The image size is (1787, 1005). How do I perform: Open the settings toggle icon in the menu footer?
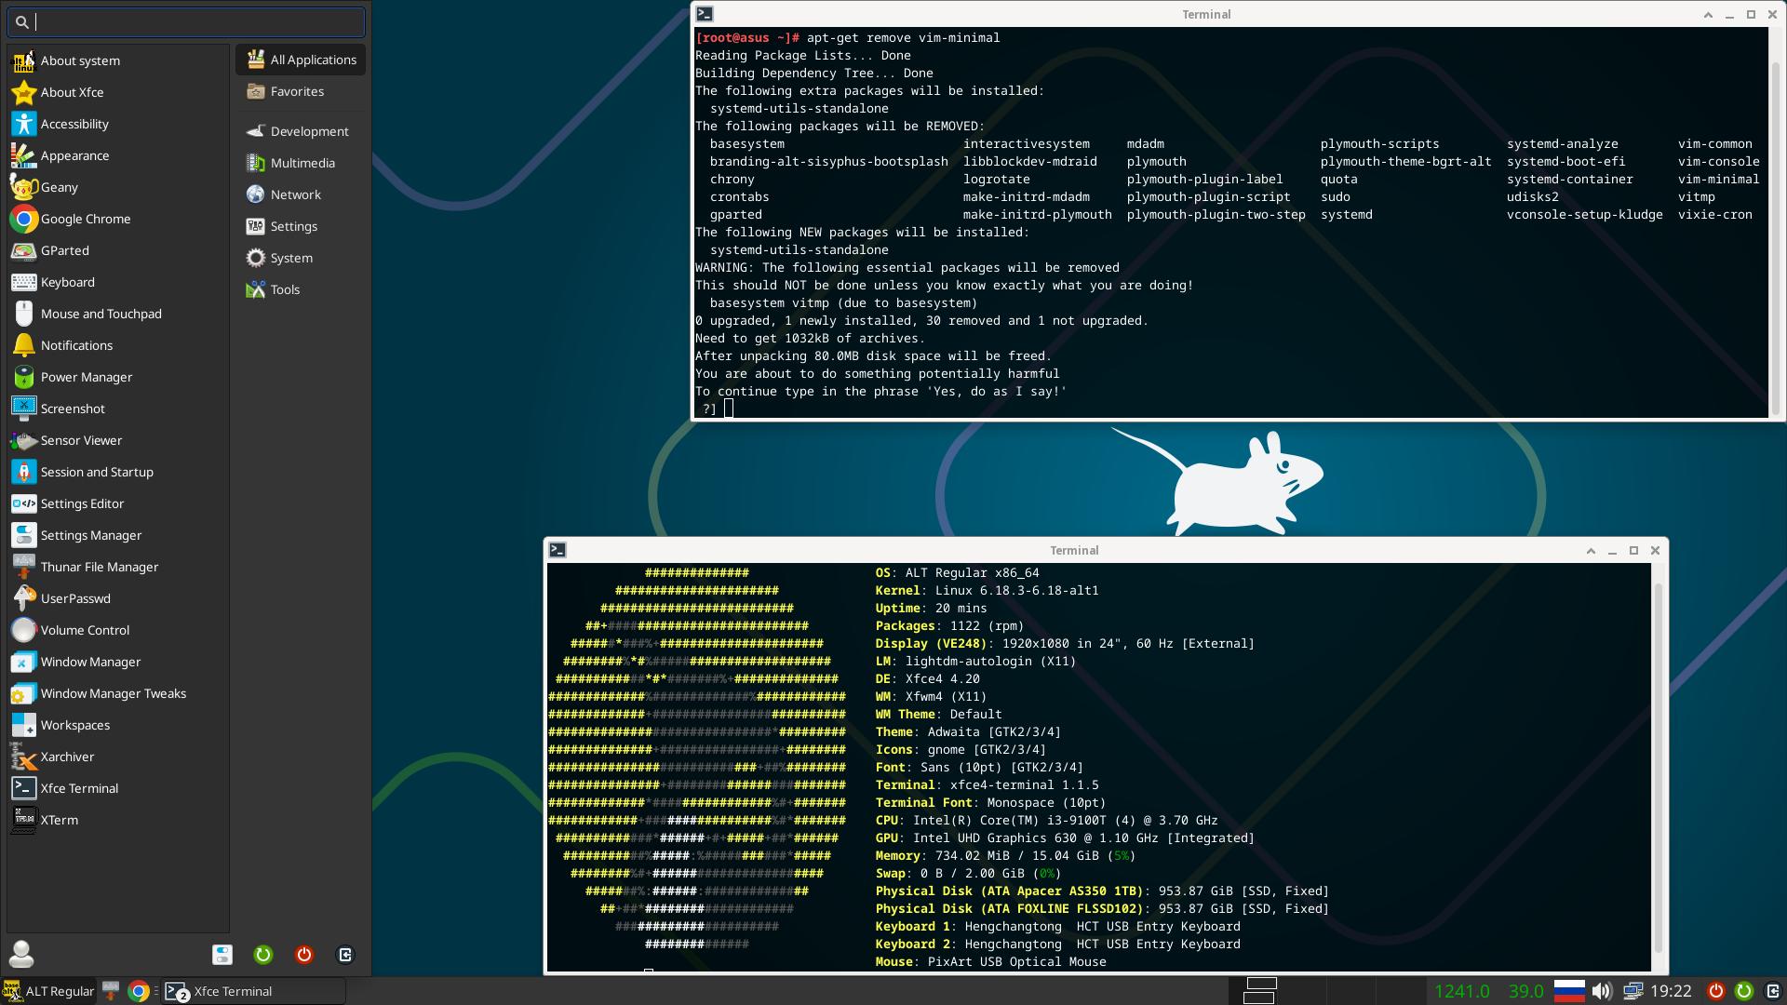[222, 955]
